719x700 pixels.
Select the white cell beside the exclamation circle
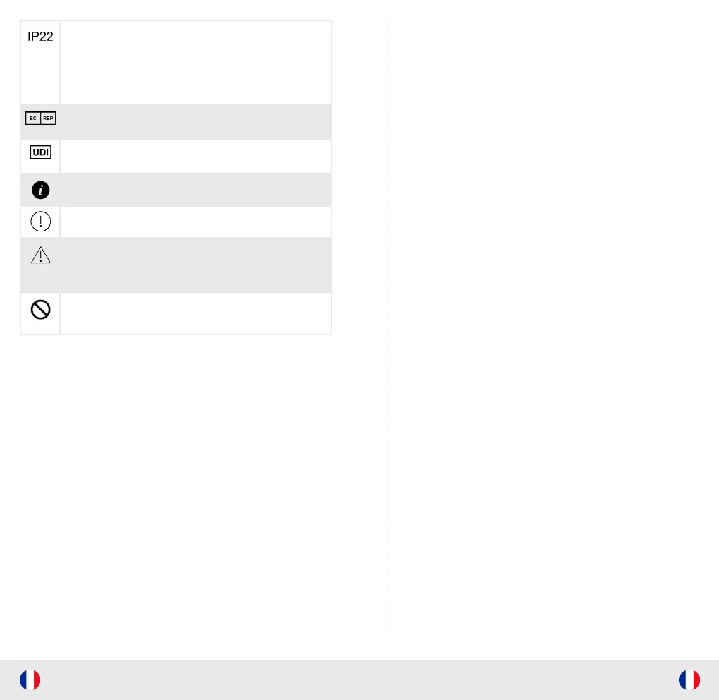[195, 222]
